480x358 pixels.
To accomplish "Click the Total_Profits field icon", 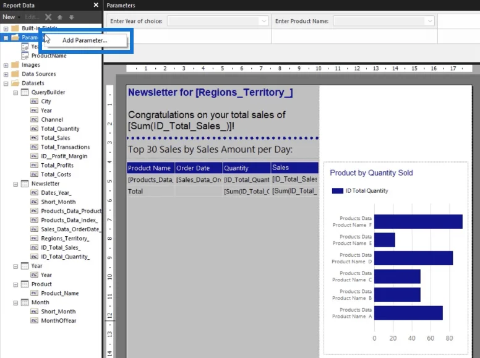I will pos(34,165).
